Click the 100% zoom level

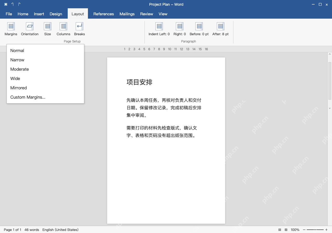tap(295, 230)
